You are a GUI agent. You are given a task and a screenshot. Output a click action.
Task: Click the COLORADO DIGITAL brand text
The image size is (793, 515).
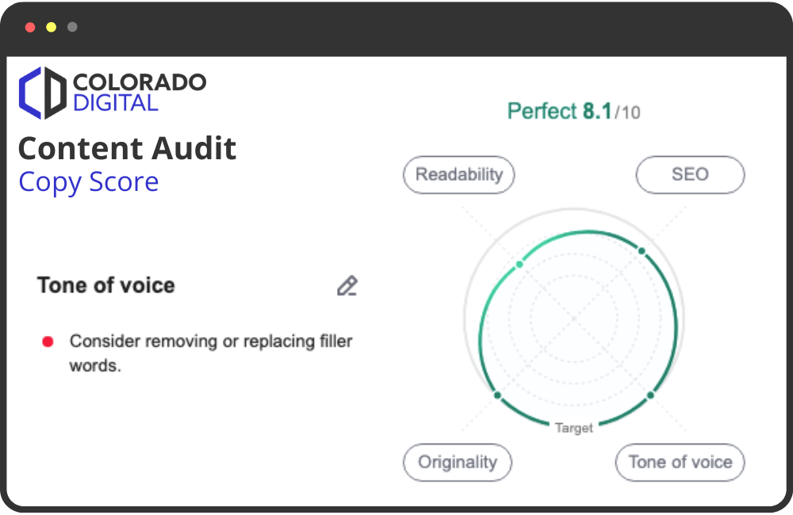pyautogui.click(x=140, y=93)
